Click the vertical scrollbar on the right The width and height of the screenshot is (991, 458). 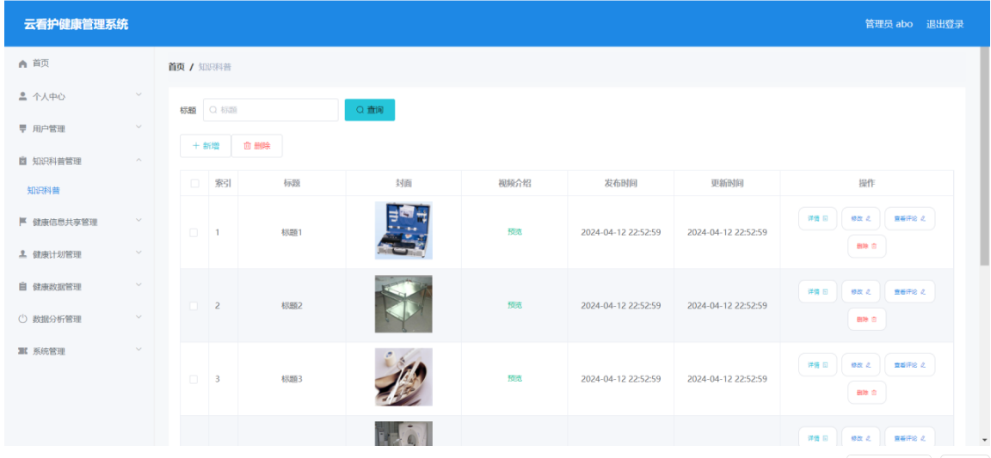[x=985, y=156]
